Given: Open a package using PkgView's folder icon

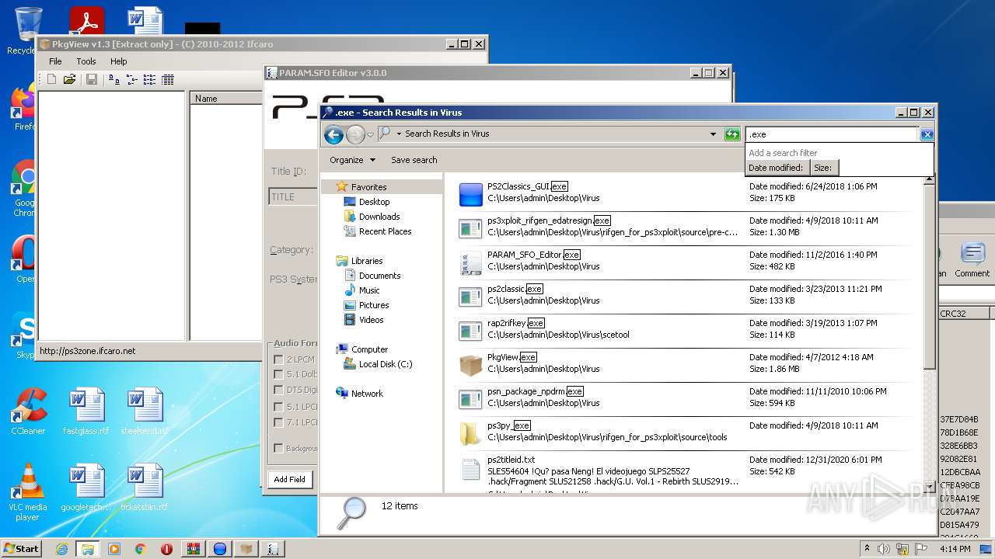Looking at the screenshot, I should 69,79.
